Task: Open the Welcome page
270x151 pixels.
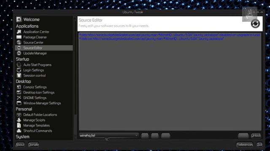Action: click(x=31, y=20)
